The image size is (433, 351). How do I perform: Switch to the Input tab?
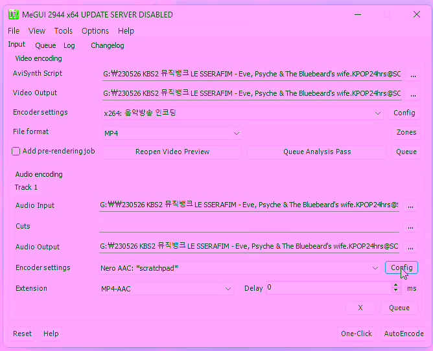pos(17,45)
